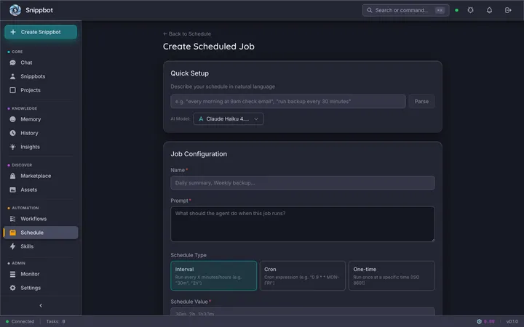This screenshot has height=327, width=524.
Task: Click the plus icon on Create Snippbot
Action: click(13, 32)
